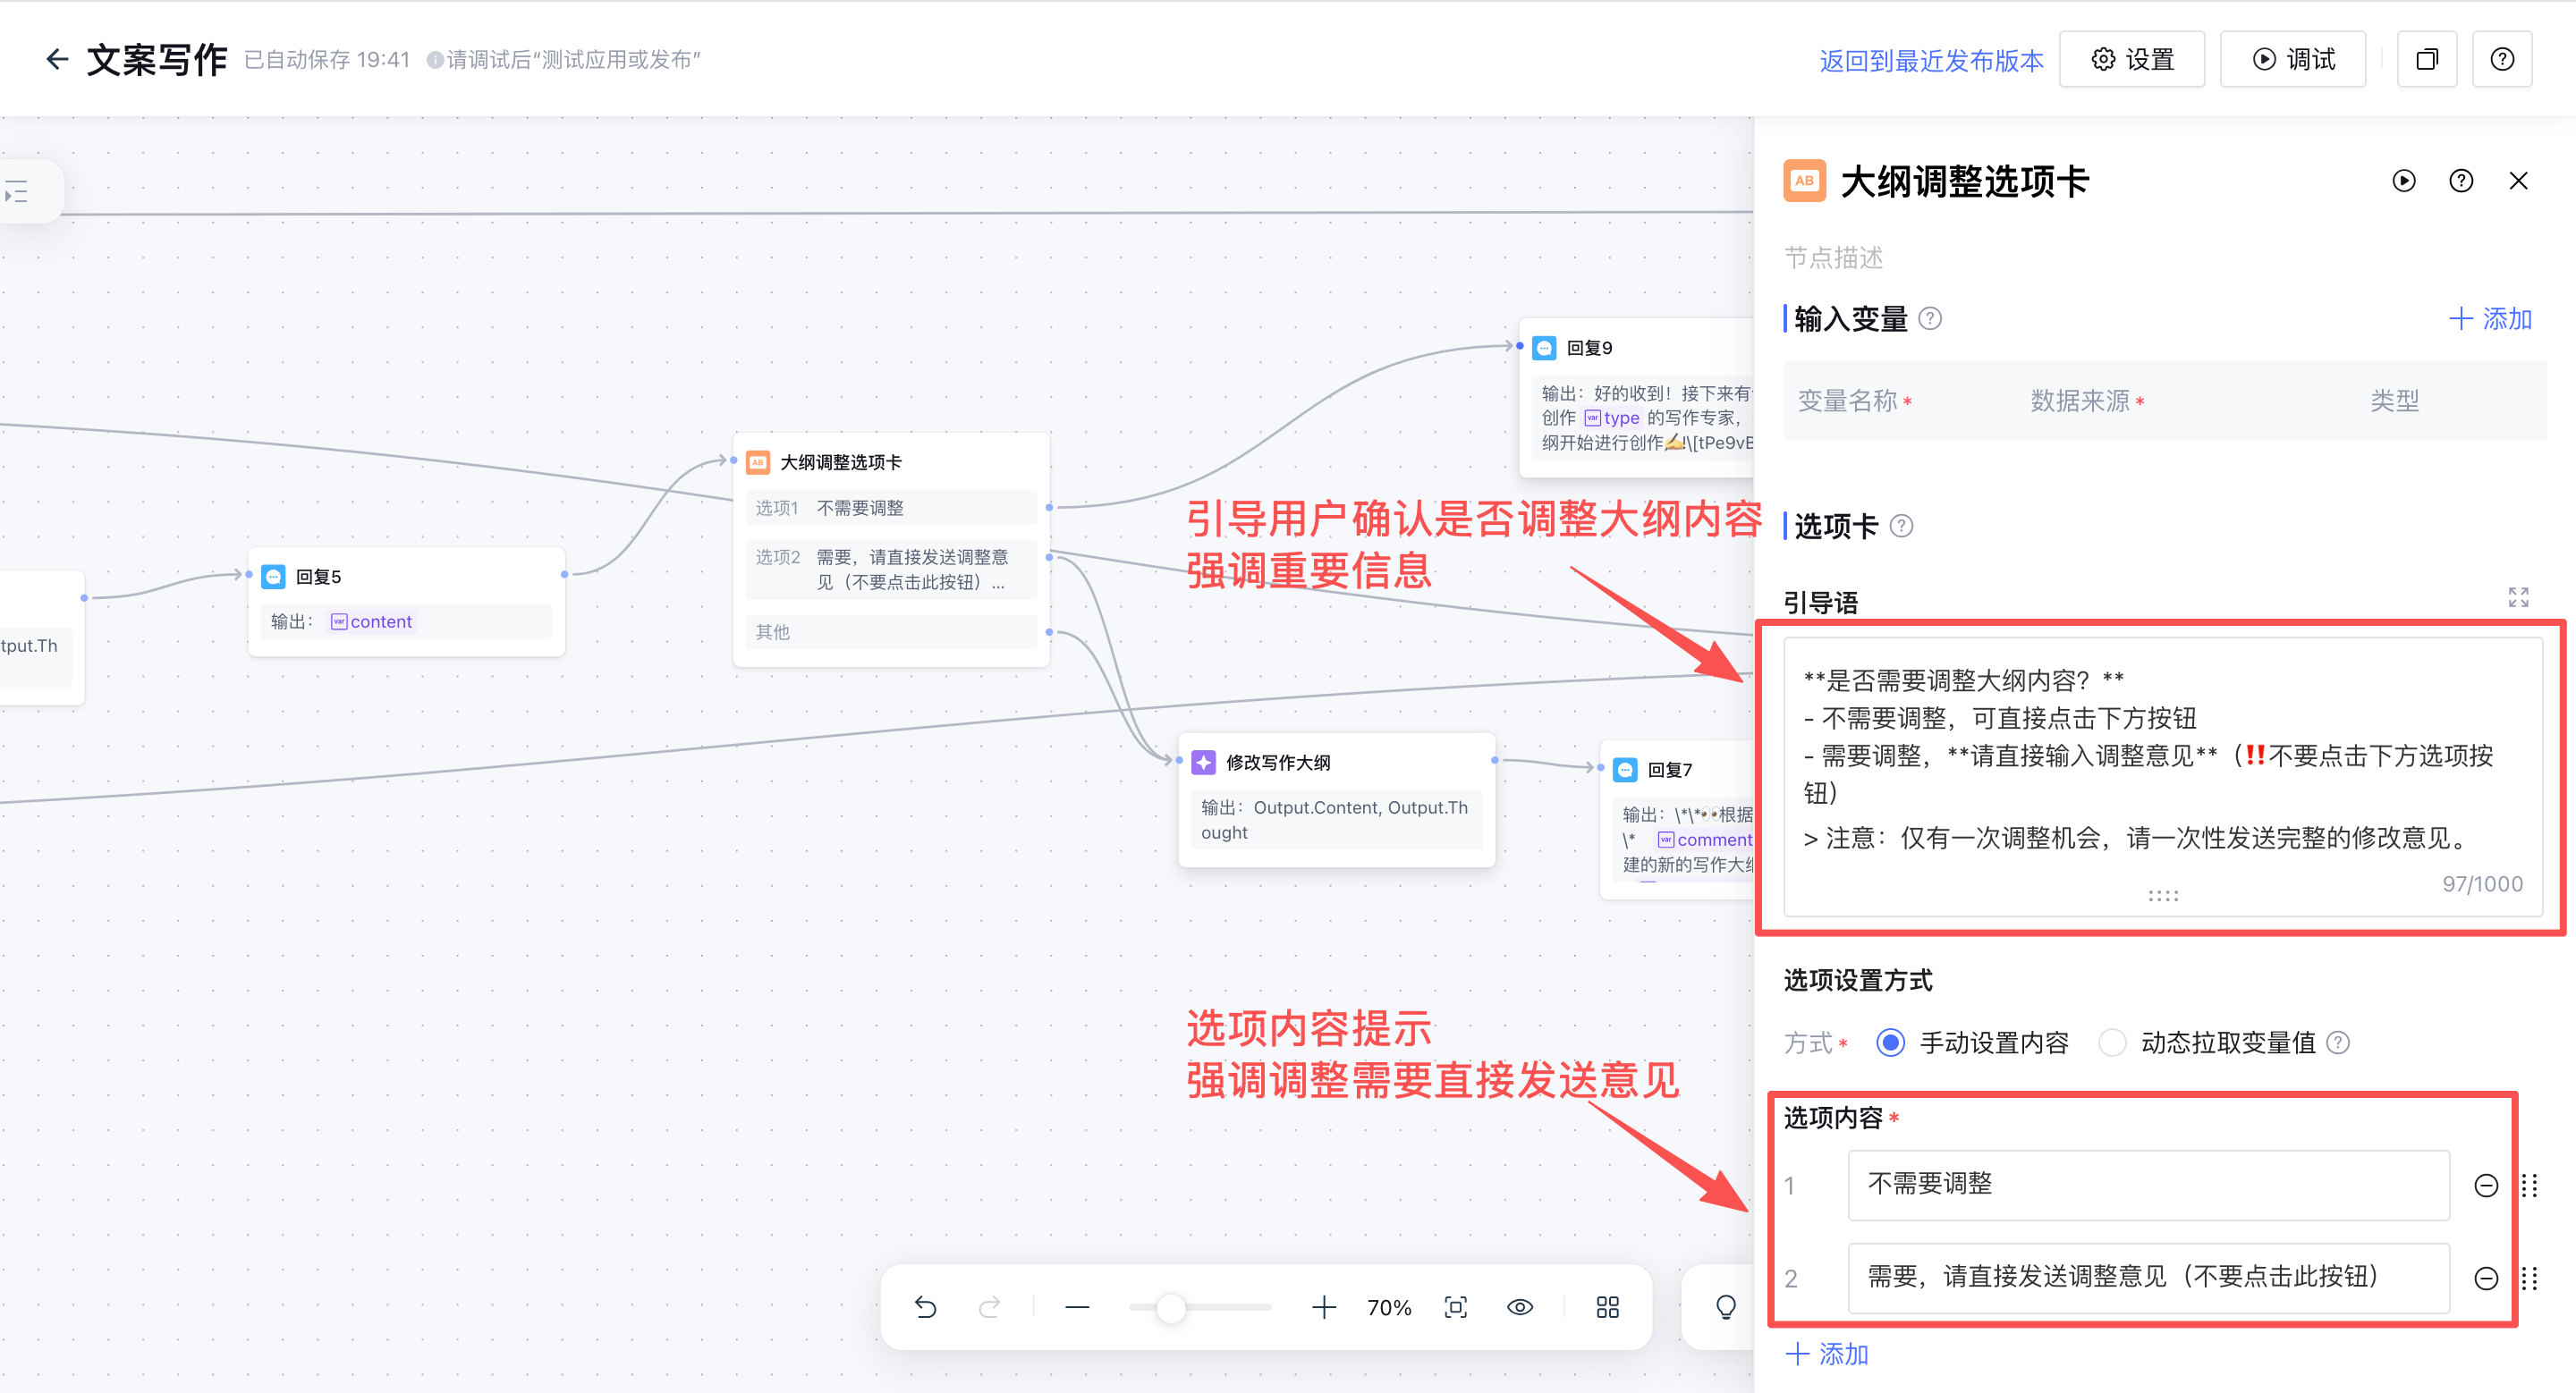Click the 返回到最近发布版本 link

tap(1931, 60)
